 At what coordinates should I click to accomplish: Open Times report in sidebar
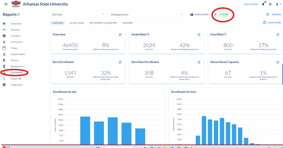pos(14,48)
